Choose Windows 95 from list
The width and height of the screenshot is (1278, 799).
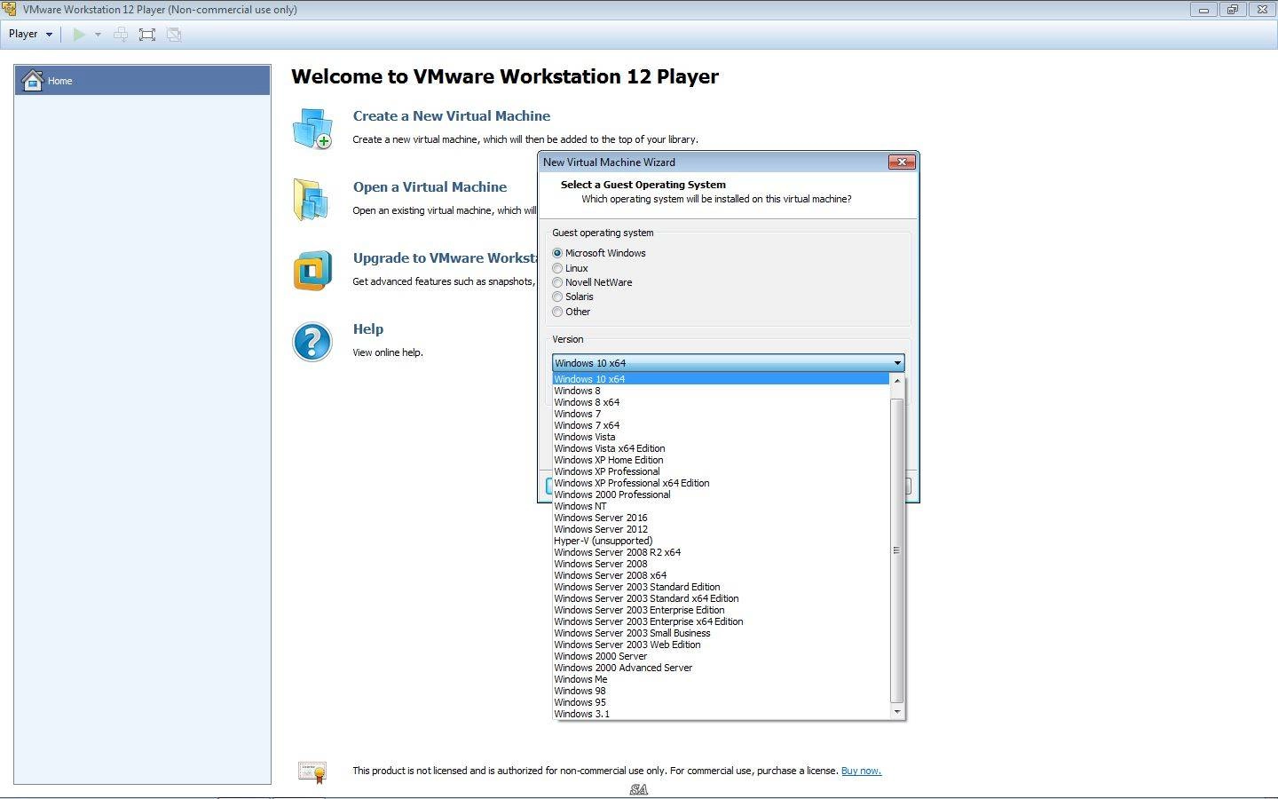click(x=721, y=702)
